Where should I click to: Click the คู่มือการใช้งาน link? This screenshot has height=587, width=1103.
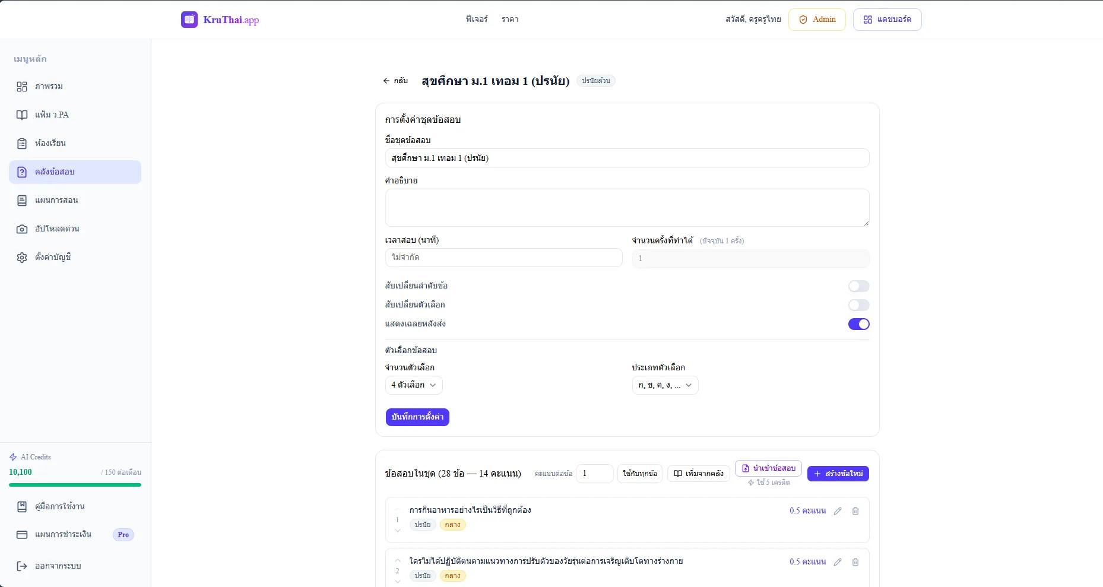tap(75, 507)
